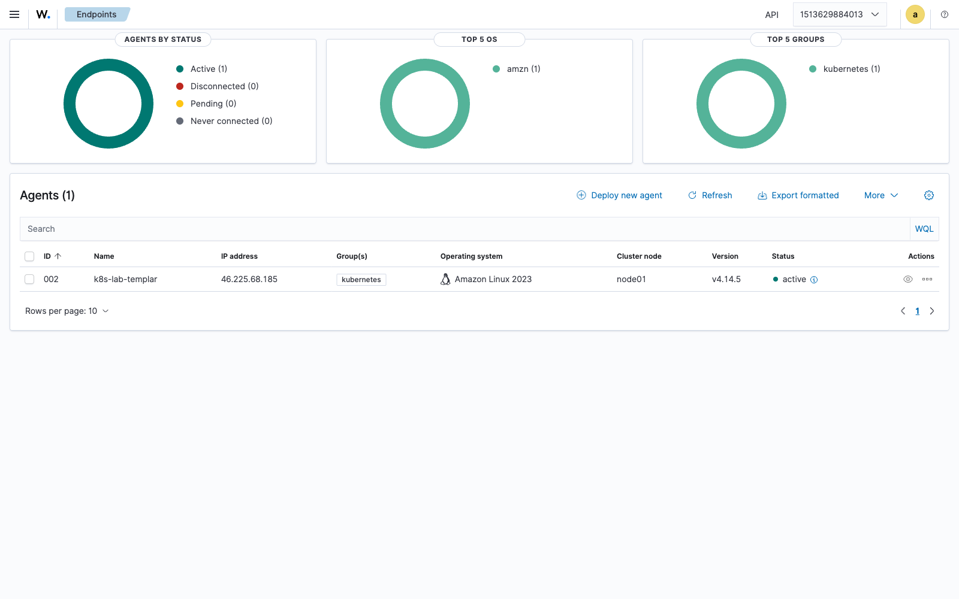Open the hamburger navigation menu
This screenshot has height=599, width=959.
tap(14, 14)
